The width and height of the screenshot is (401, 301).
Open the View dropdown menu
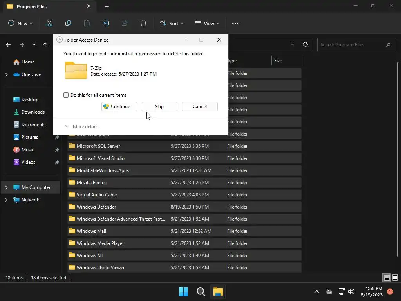coord(207,23)
